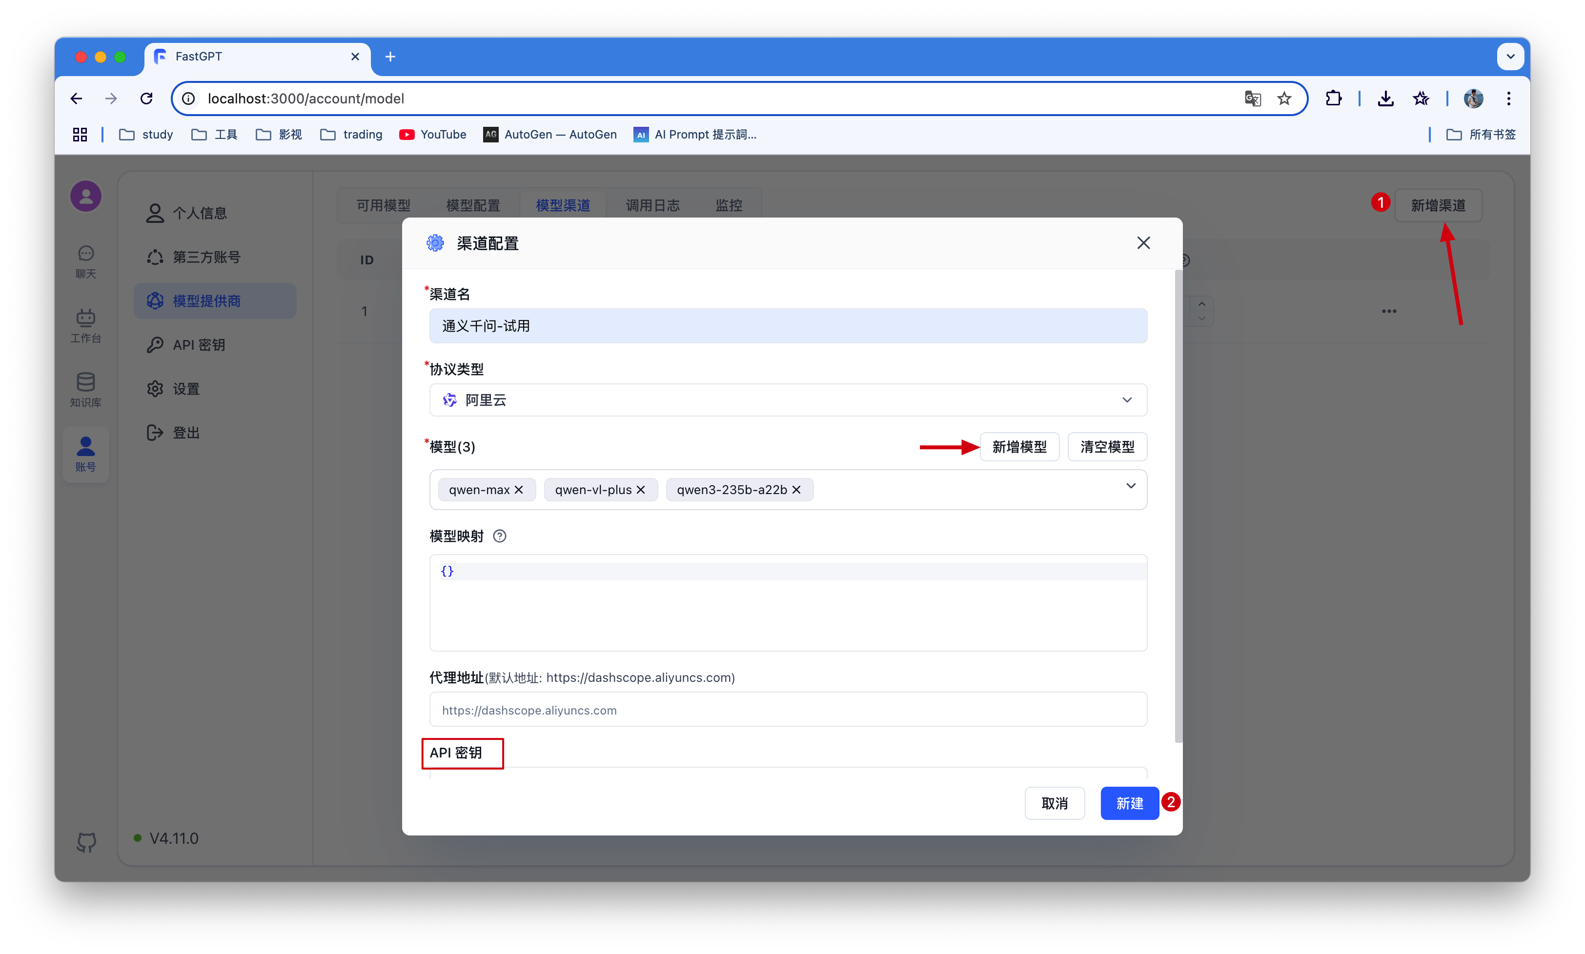The width and height of the screenshot is (1585, 954).
Task: Open the trading bookmark folder
Action: [x=351, y=134]
